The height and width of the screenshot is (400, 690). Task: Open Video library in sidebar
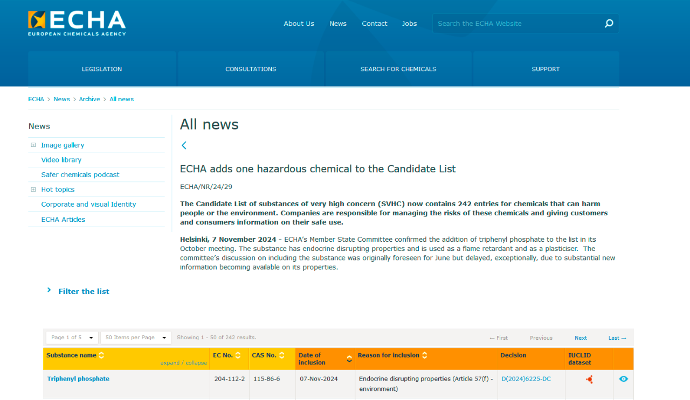pos(61,160)
